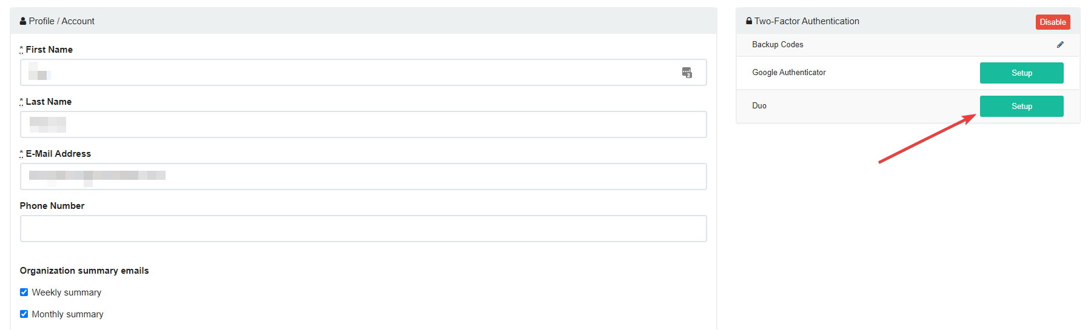Screen dimensions: 1091x330
Task: Click Setup button for Duo
Action: point(1021,107)
